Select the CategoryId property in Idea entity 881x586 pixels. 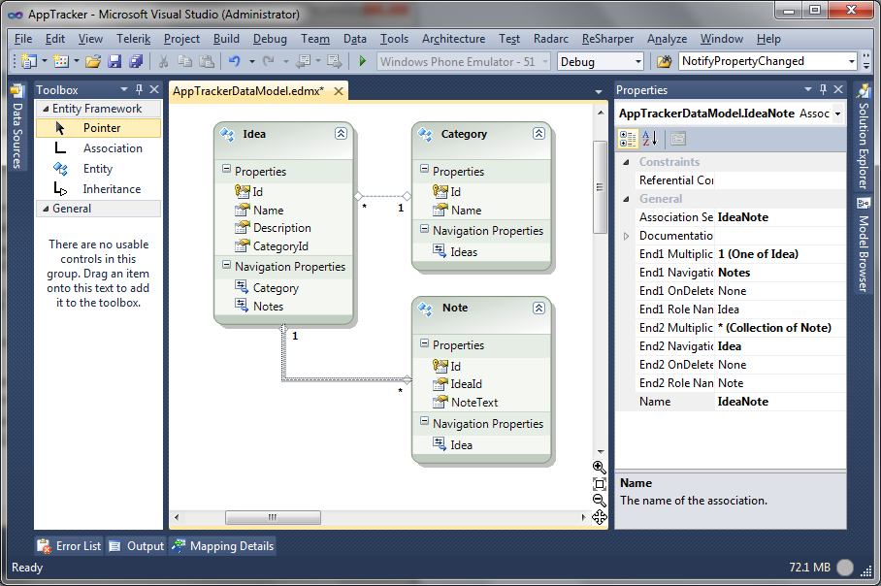coord(280,246)
